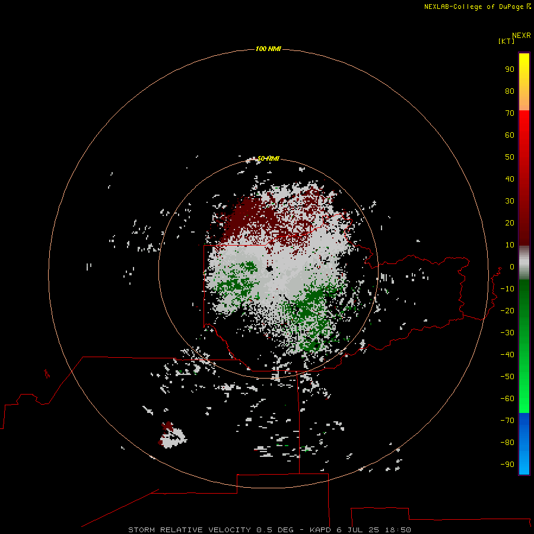Click the 0 value on the velocity scale
Image resolution: width=534 pixels, height=534 pixels.
512,267
